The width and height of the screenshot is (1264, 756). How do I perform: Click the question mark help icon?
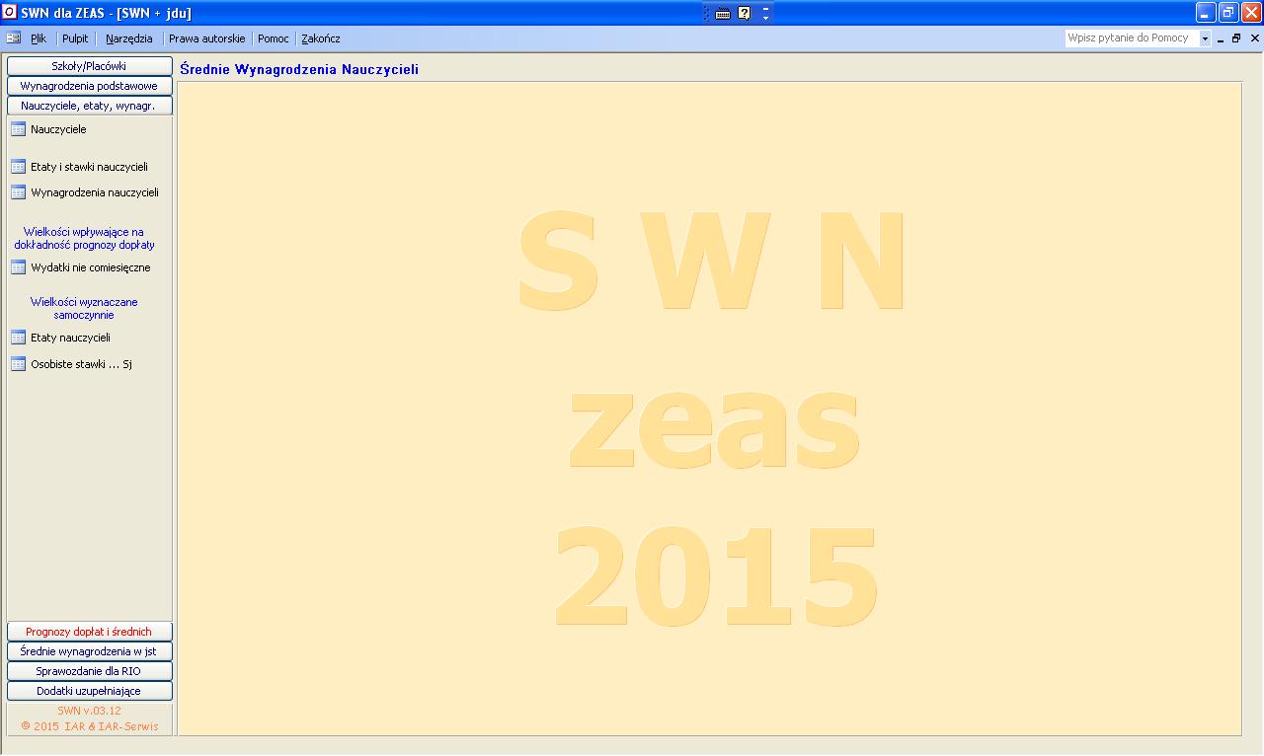[x=745, y=13]
